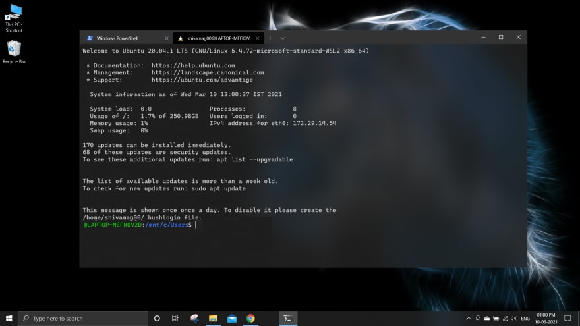Click the battery status tray icon
Image resolution: width=580 pixels, height=326 pixels.
pos(496,318)
